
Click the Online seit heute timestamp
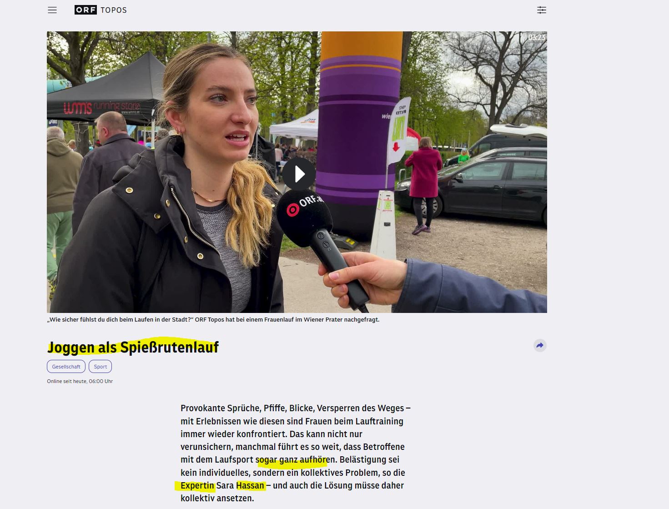pos(80,381)
